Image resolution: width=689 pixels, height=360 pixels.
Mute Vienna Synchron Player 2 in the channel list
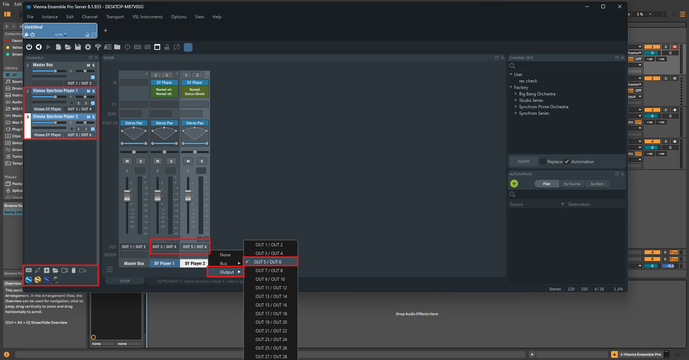coord(88,117)
